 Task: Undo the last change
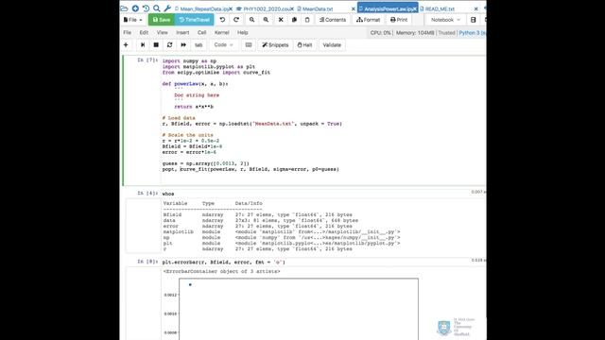(x=222, y=20)
